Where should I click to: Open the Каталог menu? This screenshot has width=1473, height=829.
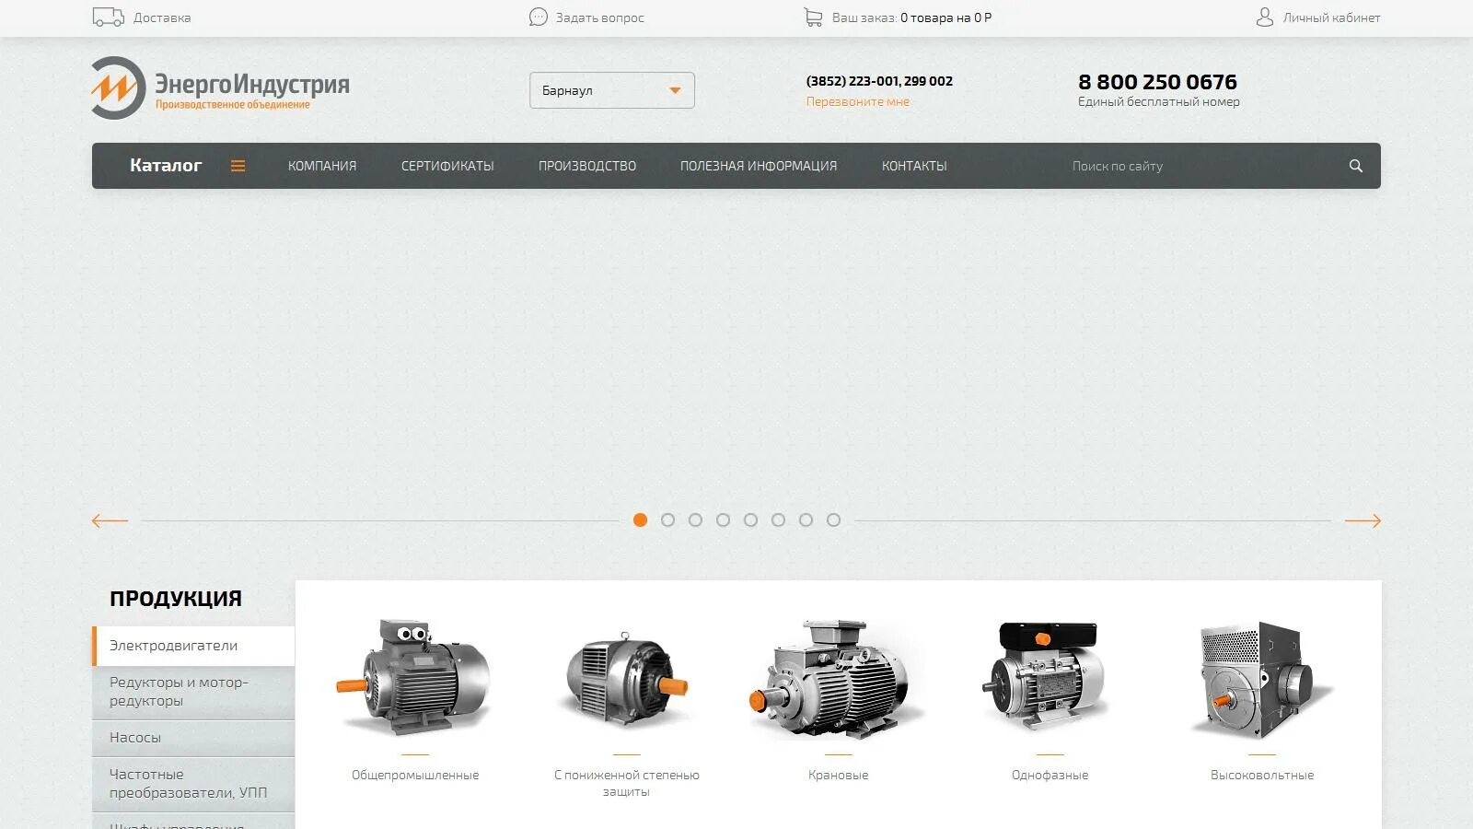pos(166,166)
